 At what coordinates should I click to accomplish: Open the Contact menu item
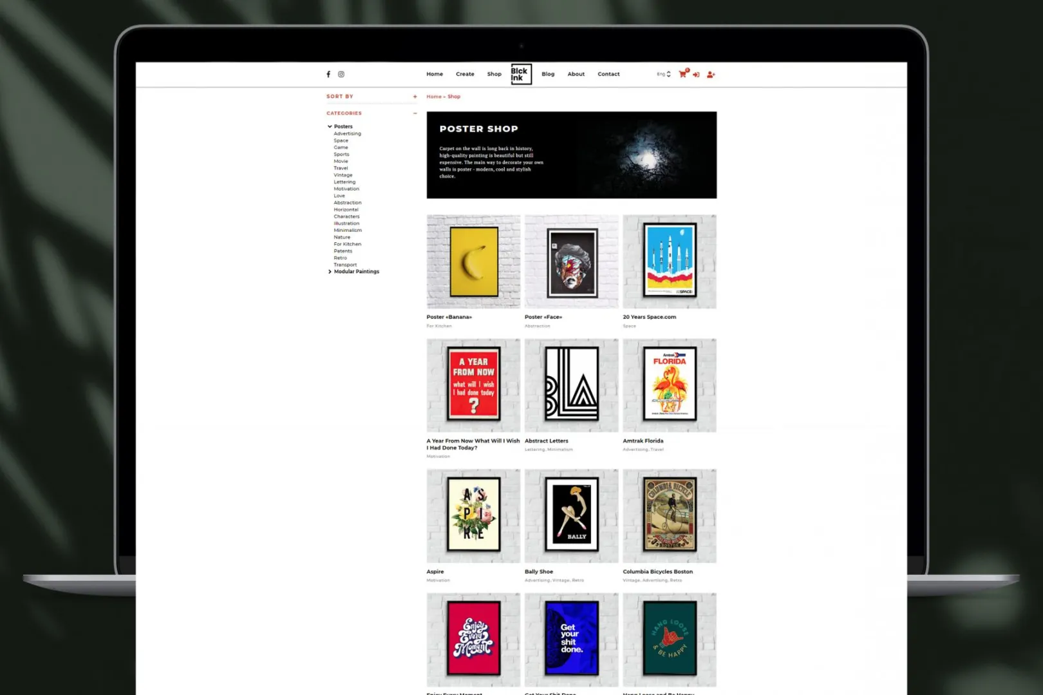click(608, 74)
